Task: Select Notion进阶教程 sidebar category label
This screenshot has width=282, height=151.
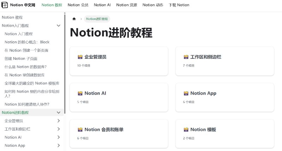Action: [15, 113]
